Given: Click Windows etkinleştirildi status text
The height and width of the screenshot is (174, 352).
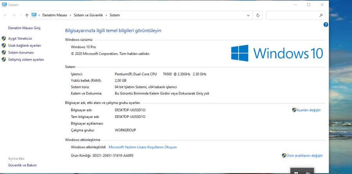Looking at the screenshot, I should pyautogui.click(x=88, y=147).
